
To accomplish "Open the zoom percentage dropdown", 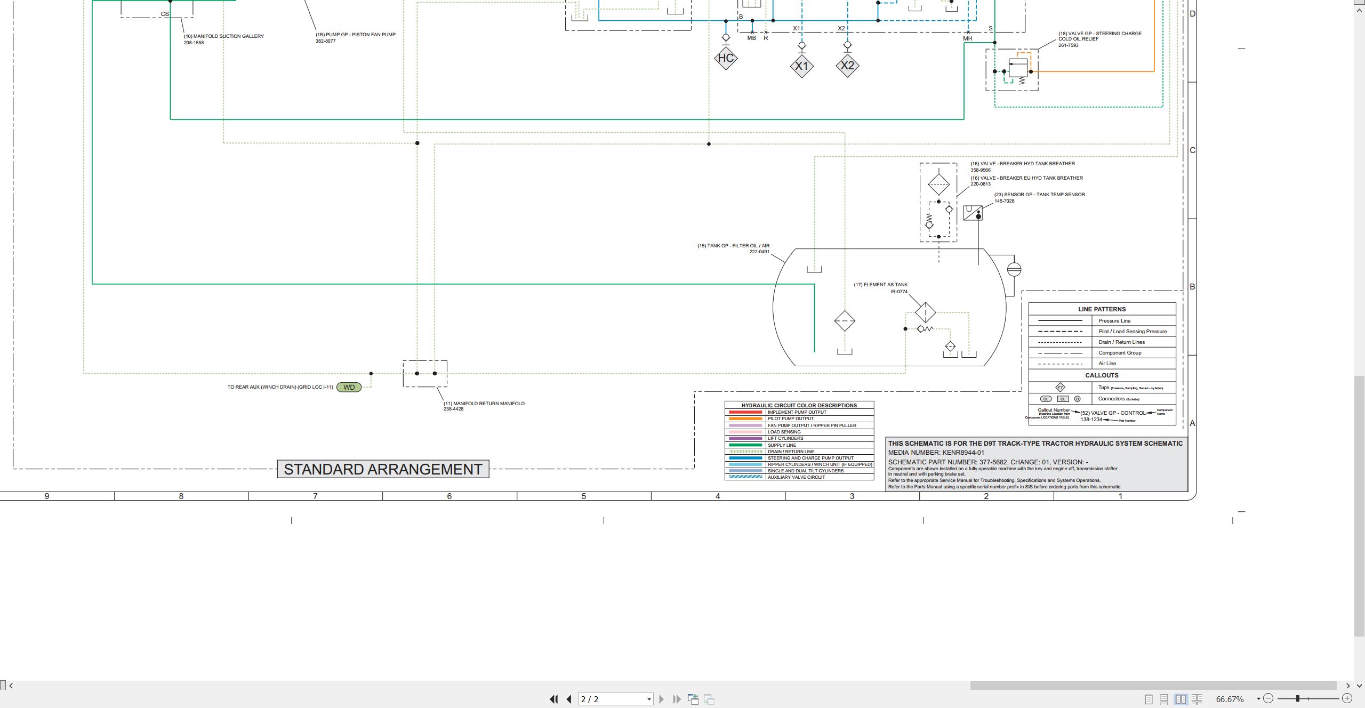I will (x=1258, y=699).
